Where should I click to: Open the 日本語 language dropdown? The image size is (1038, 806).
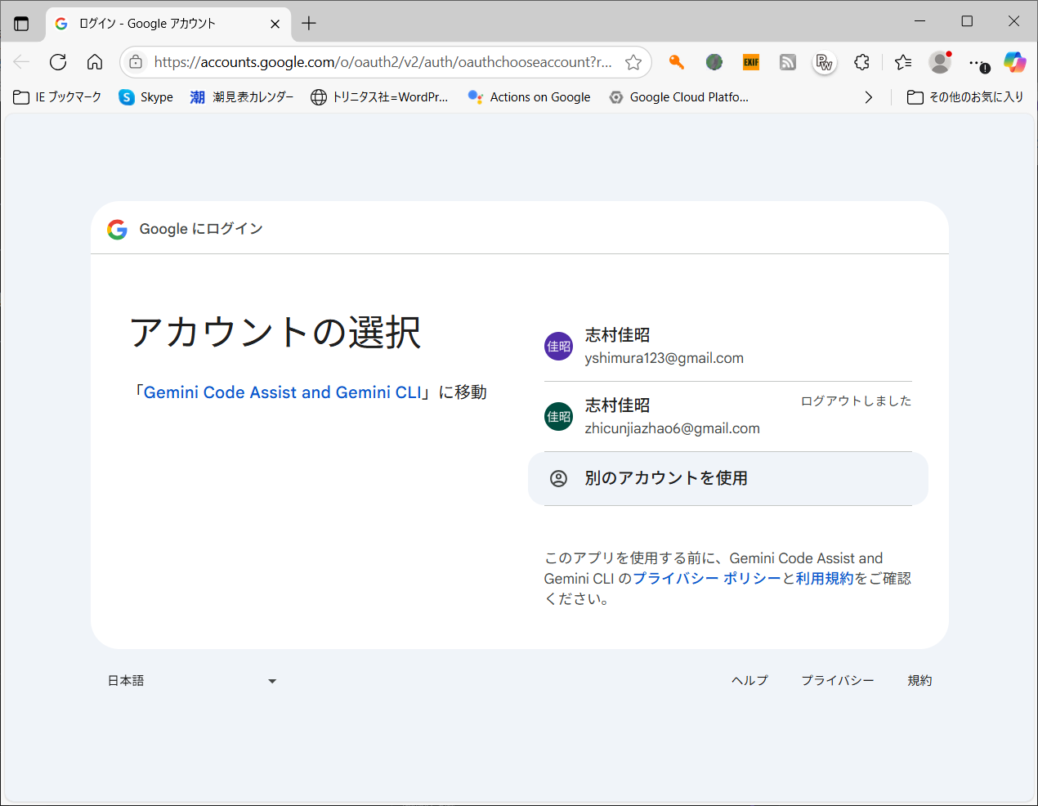coord(192,681)
